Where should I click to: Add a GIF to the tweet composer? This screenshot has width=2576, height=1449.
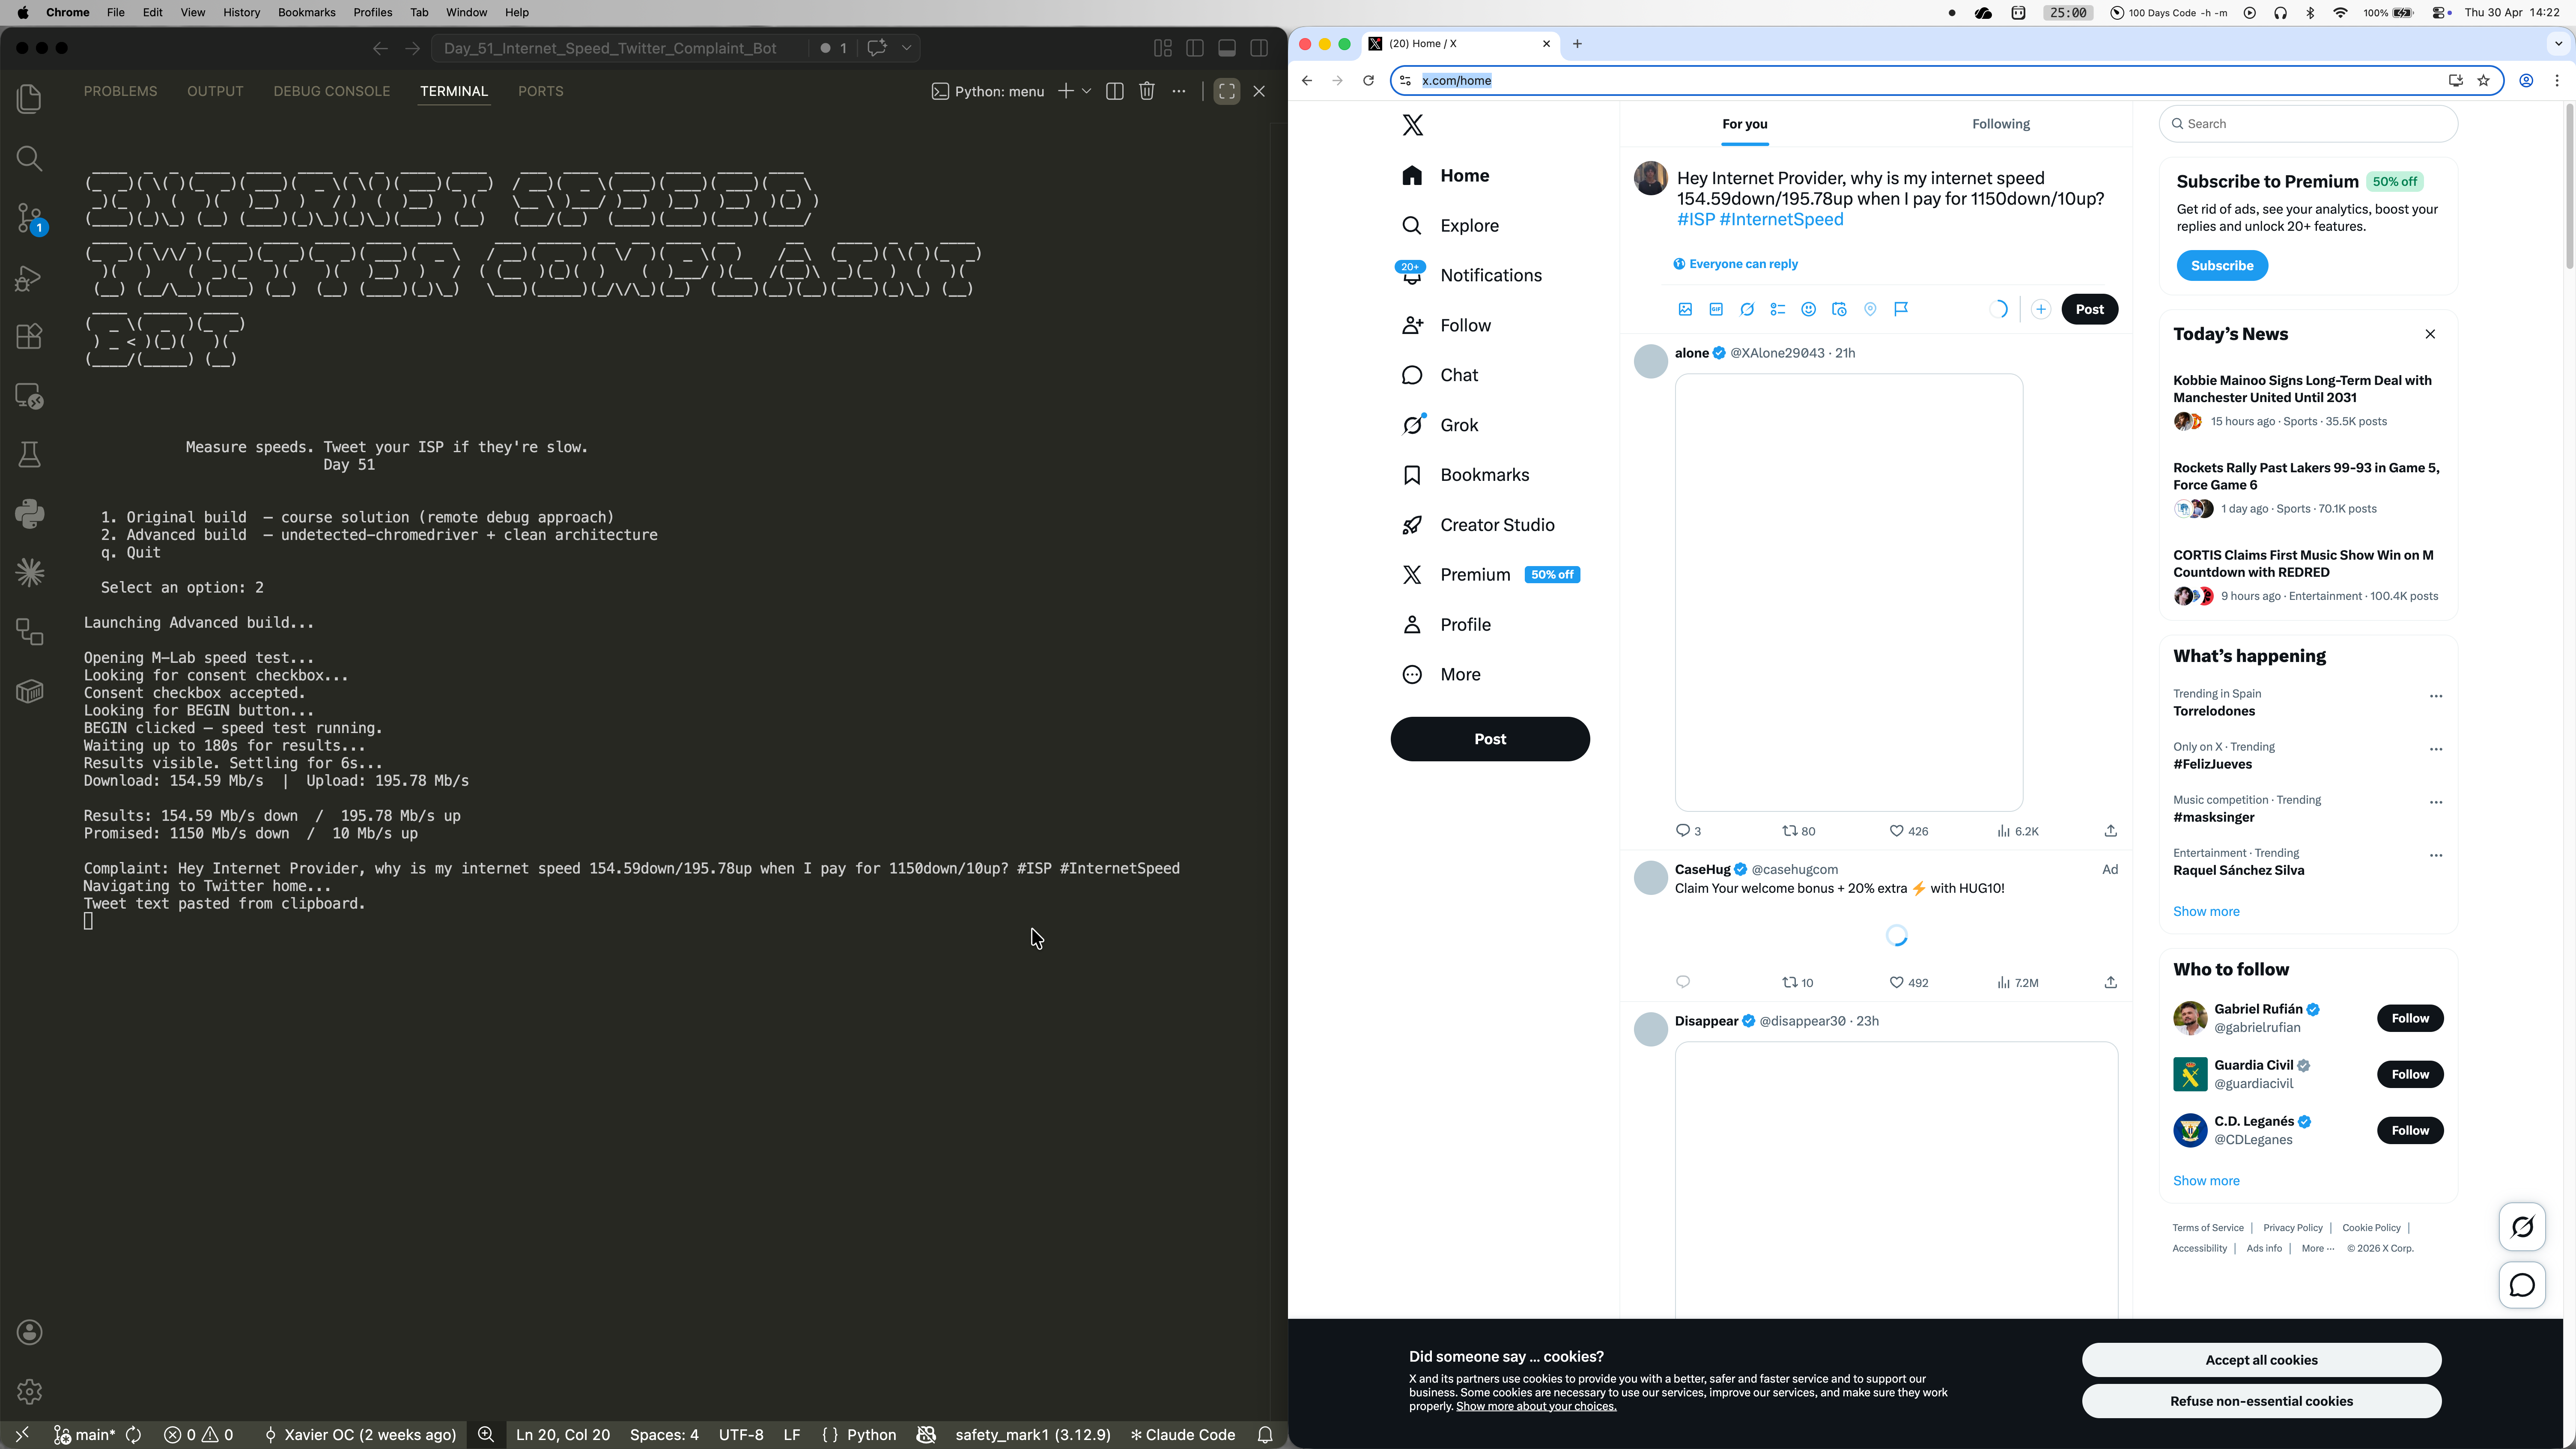[x=1716, y=309]
